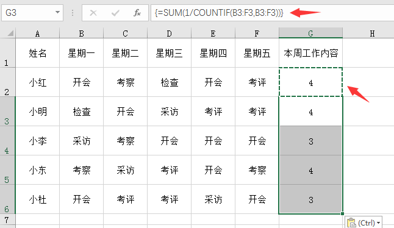The image size is (394, 228).
Task: Select row 6 header
Action: pos(8,199)
